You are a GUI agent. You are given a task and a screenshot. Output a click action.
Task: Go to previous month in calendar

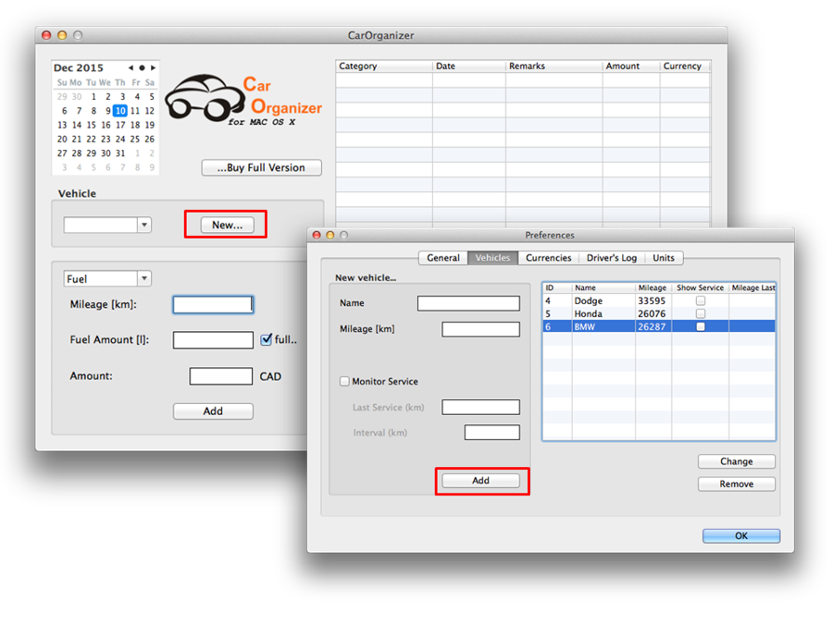[131, 67]
